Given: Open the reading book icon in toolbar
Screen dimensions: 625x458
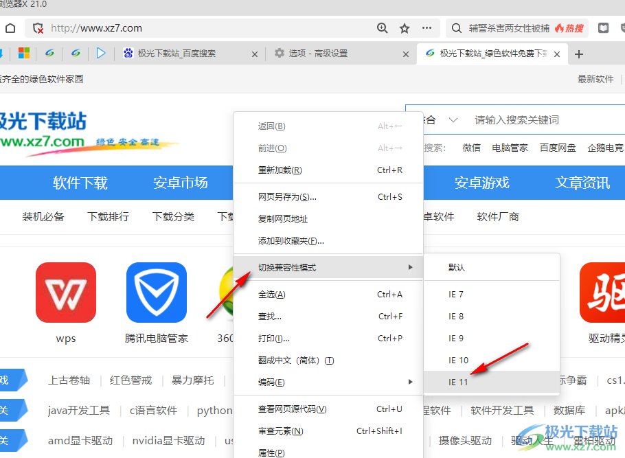Looking at the screenshot, I should [x=603, y=28].
